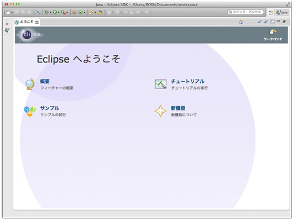
Task: Click the Debug bug icon
Action: point(46,12)
